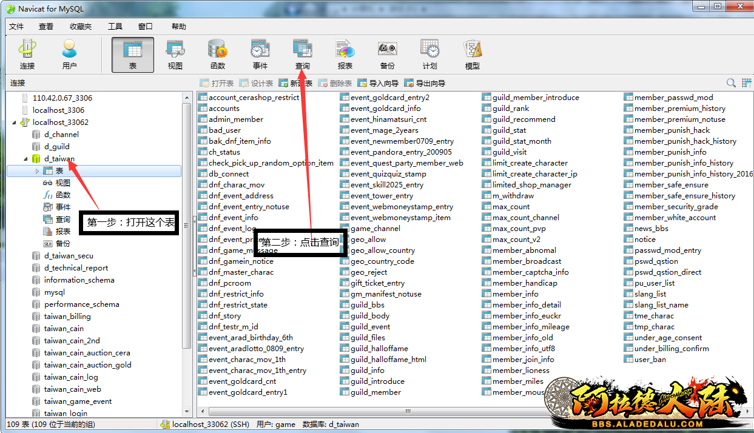Click the 事件 (Event) toolbar icon

[x=260, y=55]
